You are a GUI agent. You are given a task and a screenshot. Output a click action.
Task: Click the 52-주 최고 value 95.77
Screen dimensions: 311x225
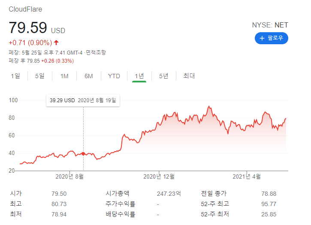[269, 204]
